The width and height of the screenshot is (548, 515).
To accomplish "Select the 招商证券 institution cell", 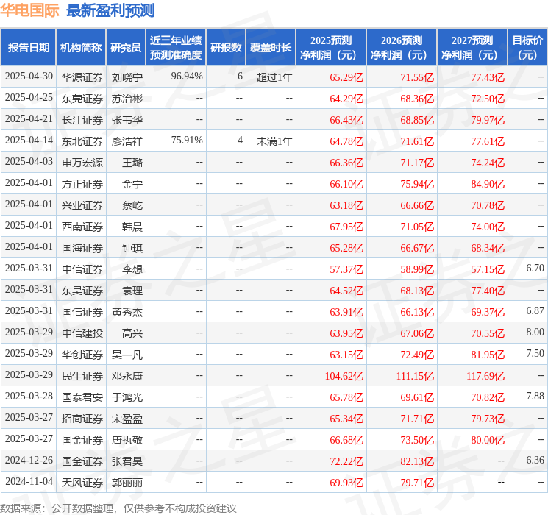I will click(82, 419).
